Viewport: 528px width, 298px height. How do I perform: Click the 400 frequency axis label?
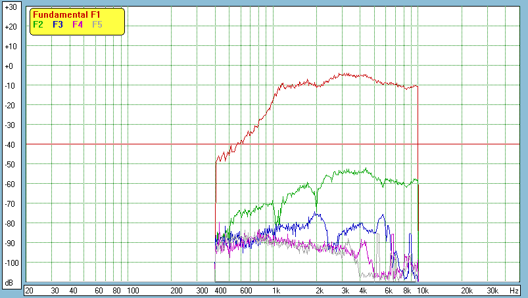(220, 290)
